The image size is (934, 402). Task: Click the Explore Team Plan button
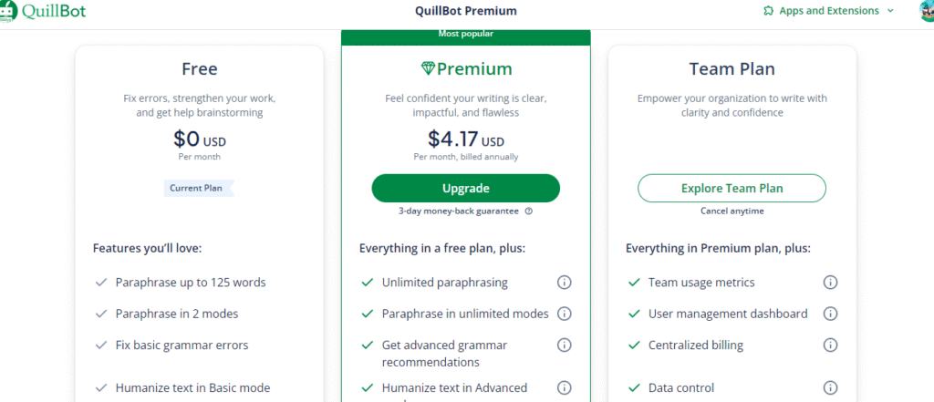click(x=732, y=189)
